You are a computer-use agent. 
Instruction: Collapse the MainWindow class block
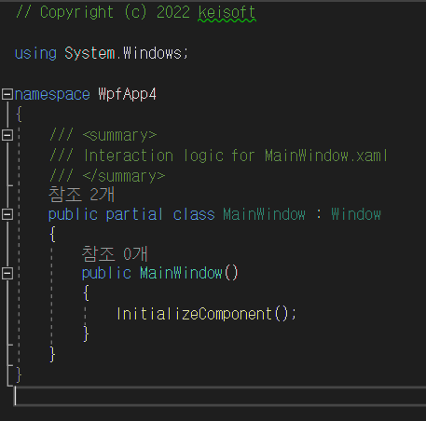pyautogui.click(x=7, y=214)
